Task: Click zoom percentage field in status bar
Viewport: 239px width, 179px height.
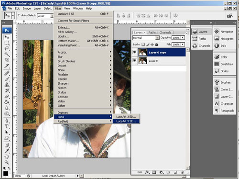Action: click(19, 176)
